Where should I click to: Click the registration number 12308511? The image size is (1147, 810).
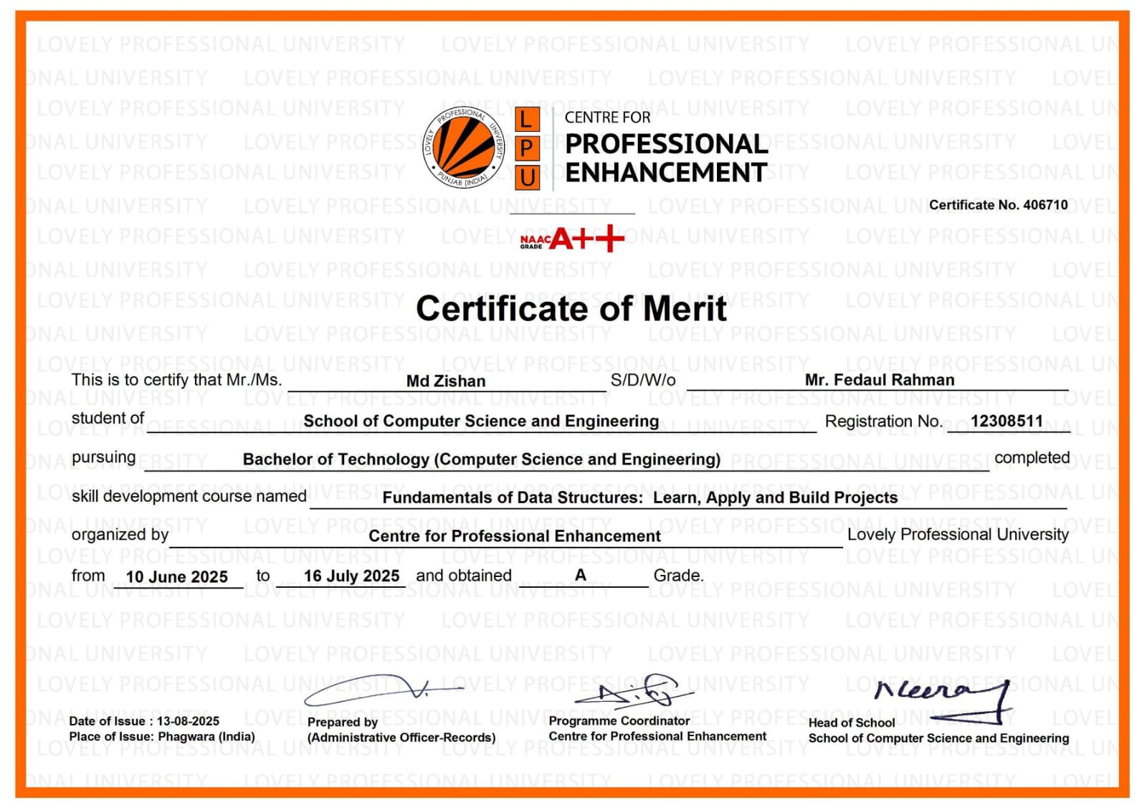(1006, 421)
